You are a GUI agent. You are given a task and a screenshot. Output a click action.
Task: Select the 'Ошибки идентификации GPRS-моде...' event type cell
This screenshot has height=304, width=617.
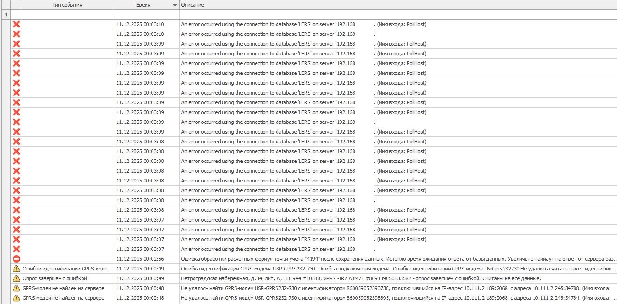point(67,269)
